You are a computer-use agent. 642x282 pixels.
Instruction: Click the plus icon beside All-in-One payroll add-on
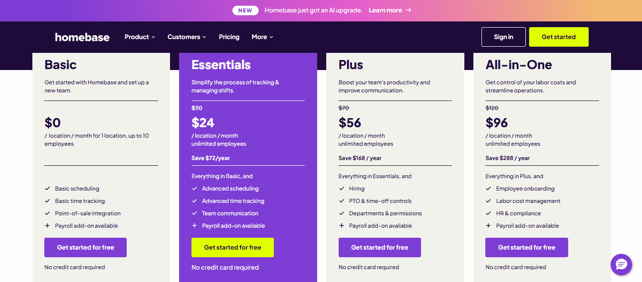(488, 226)
